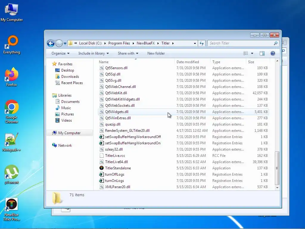Launch Everything search desktop shortcut

click(12, 45)
